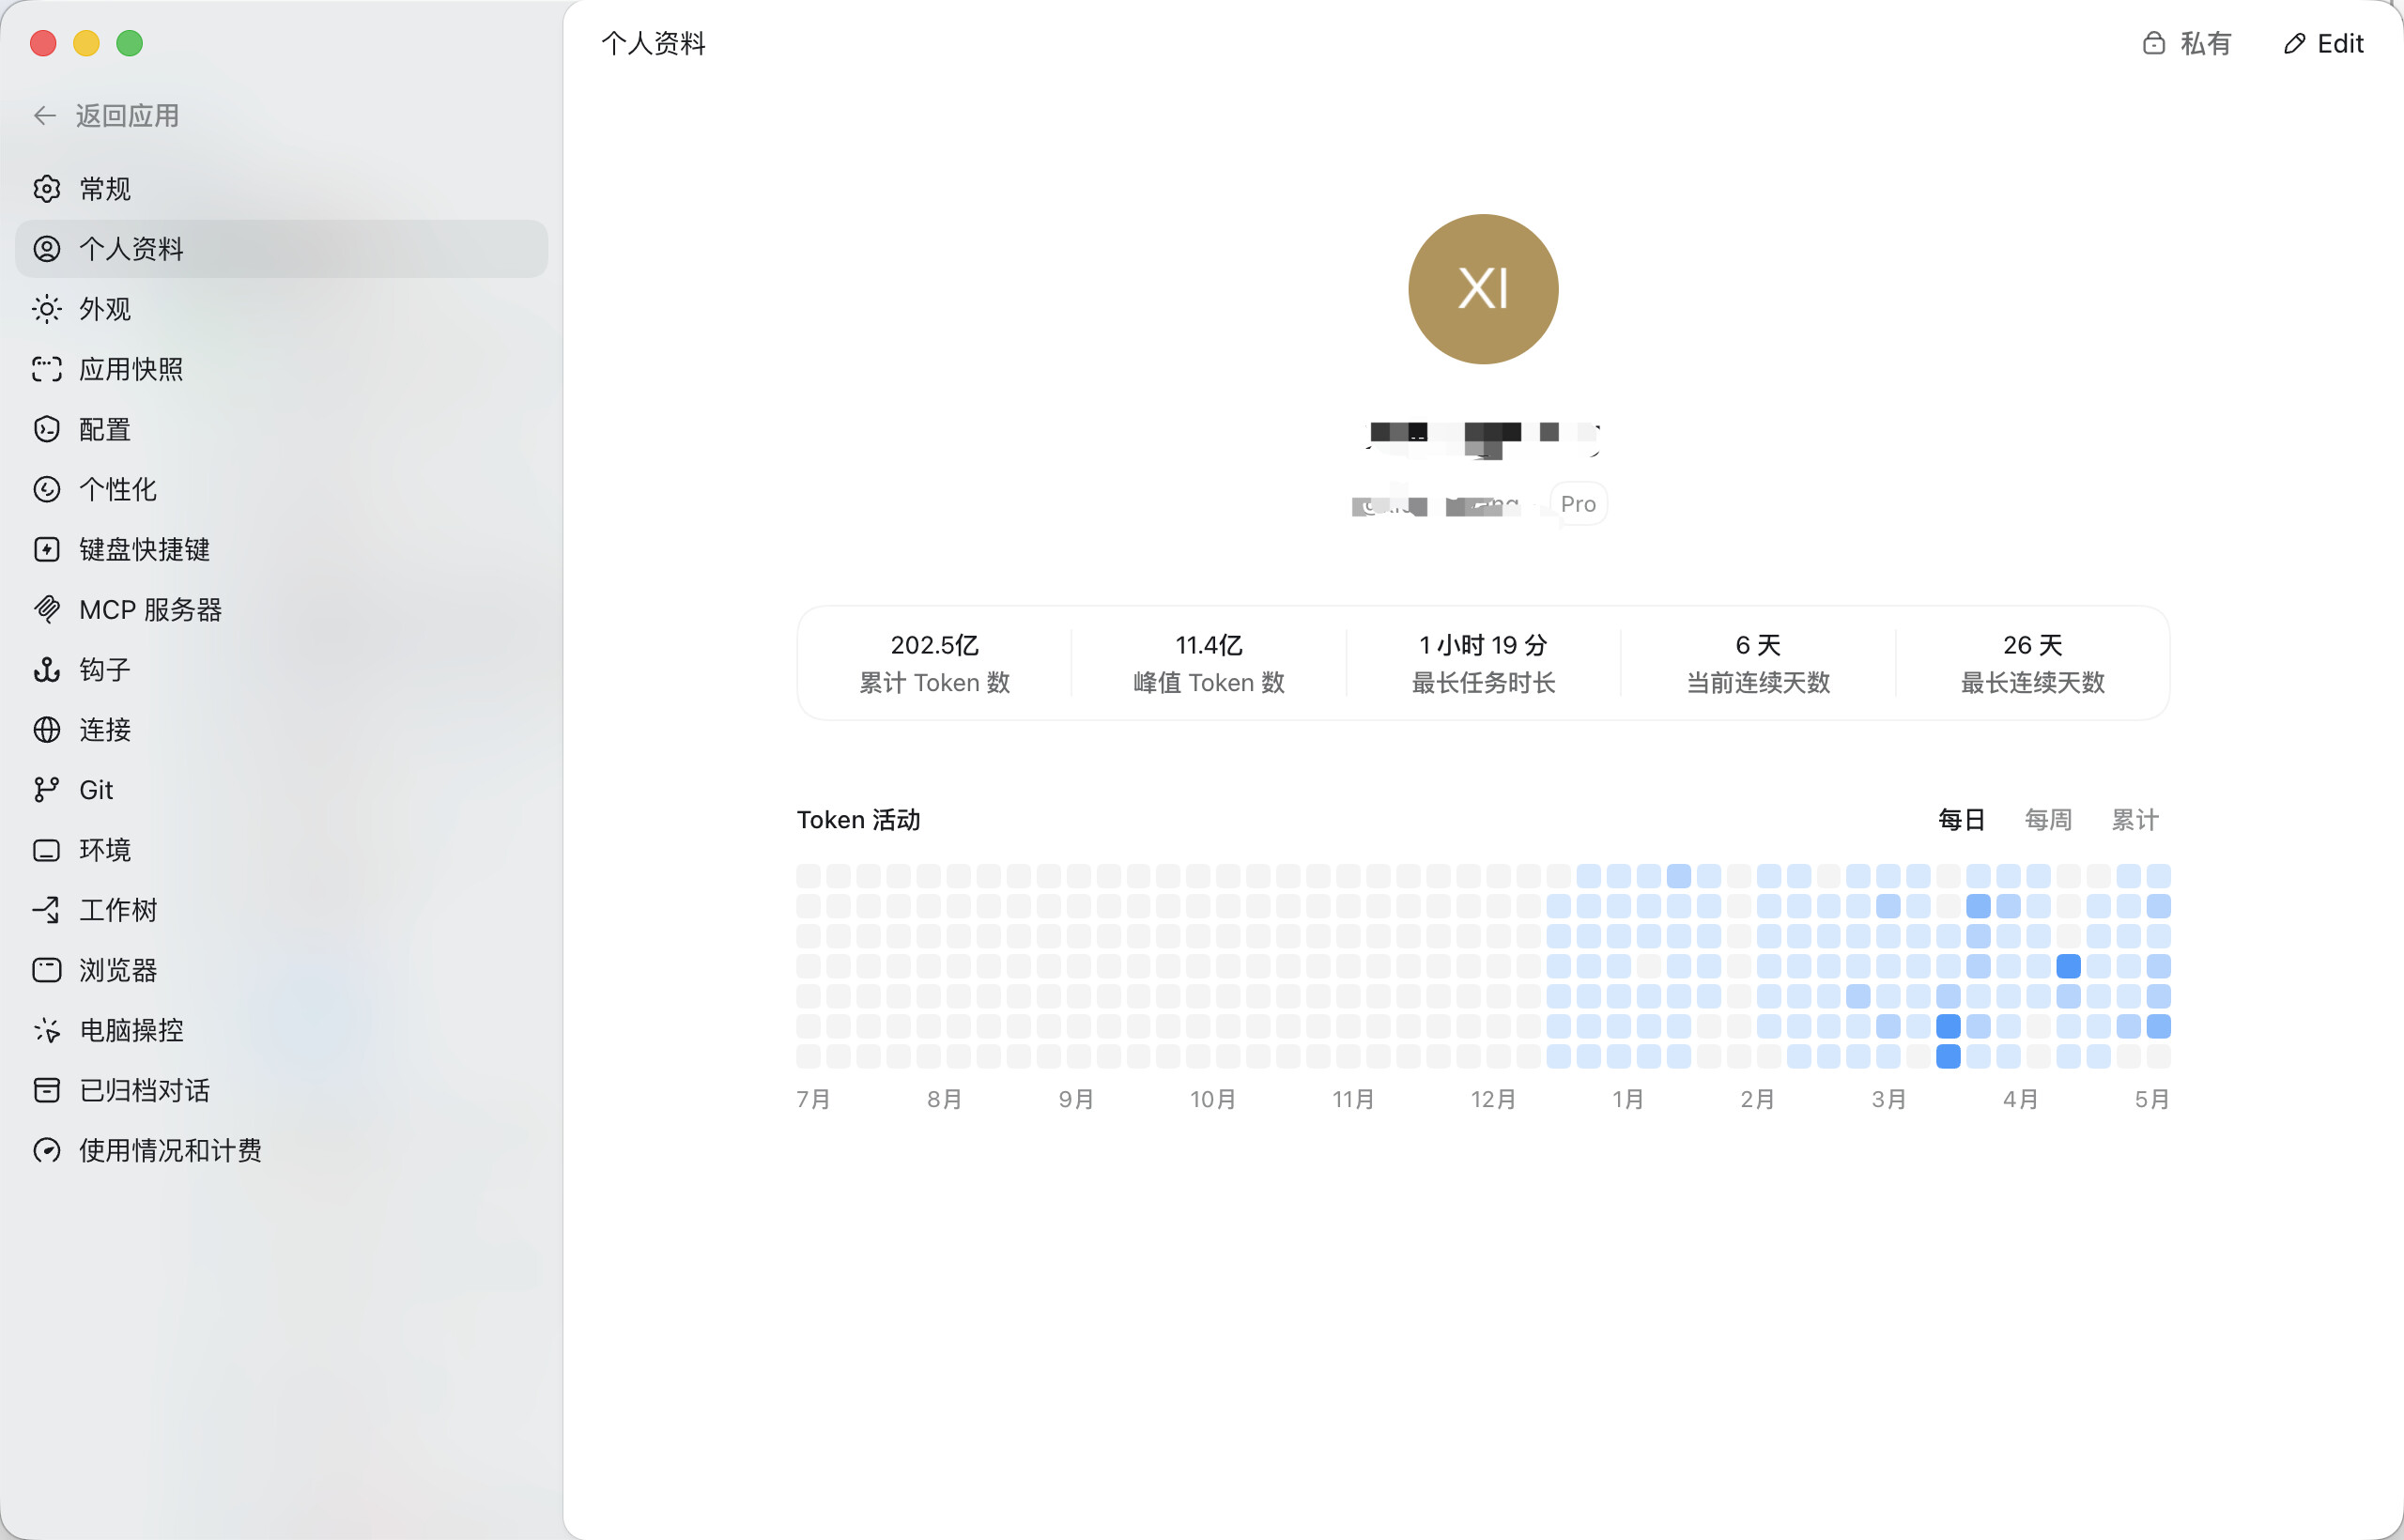
Task: Switch Token activity to 每周 view
Action: pyautogui.click(x=2047, y=820)
